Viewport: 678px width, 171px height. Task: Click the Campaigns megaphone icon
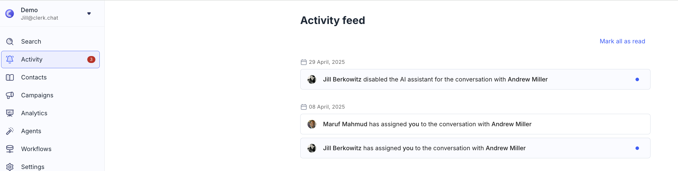10,95
